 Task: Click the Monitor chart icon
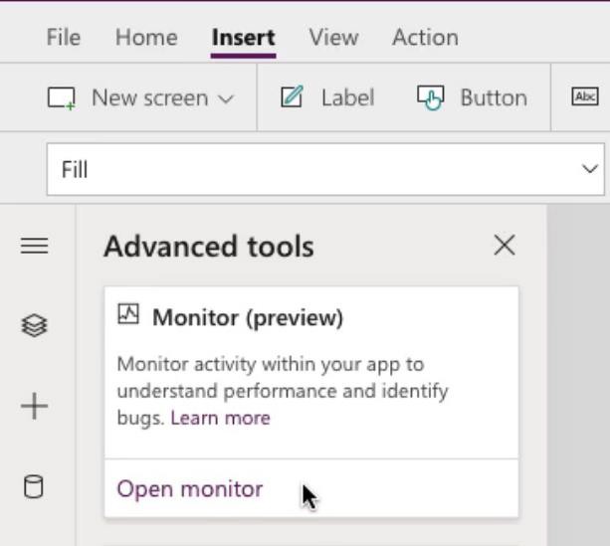coord(128,314)
